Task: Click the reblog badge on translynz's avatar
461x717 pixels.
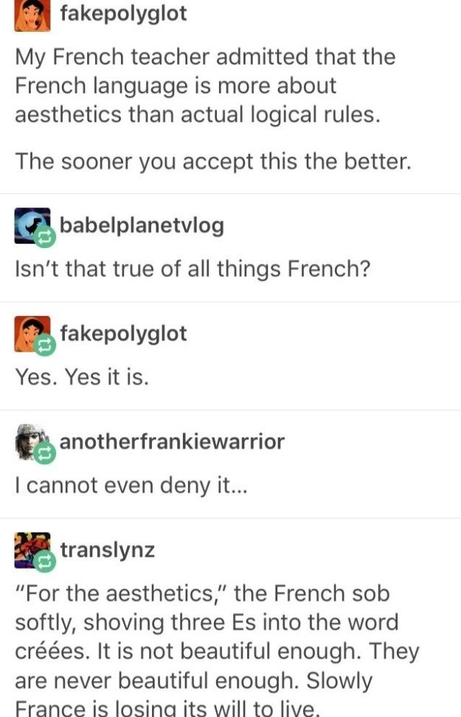Action: tap(45, 561)
